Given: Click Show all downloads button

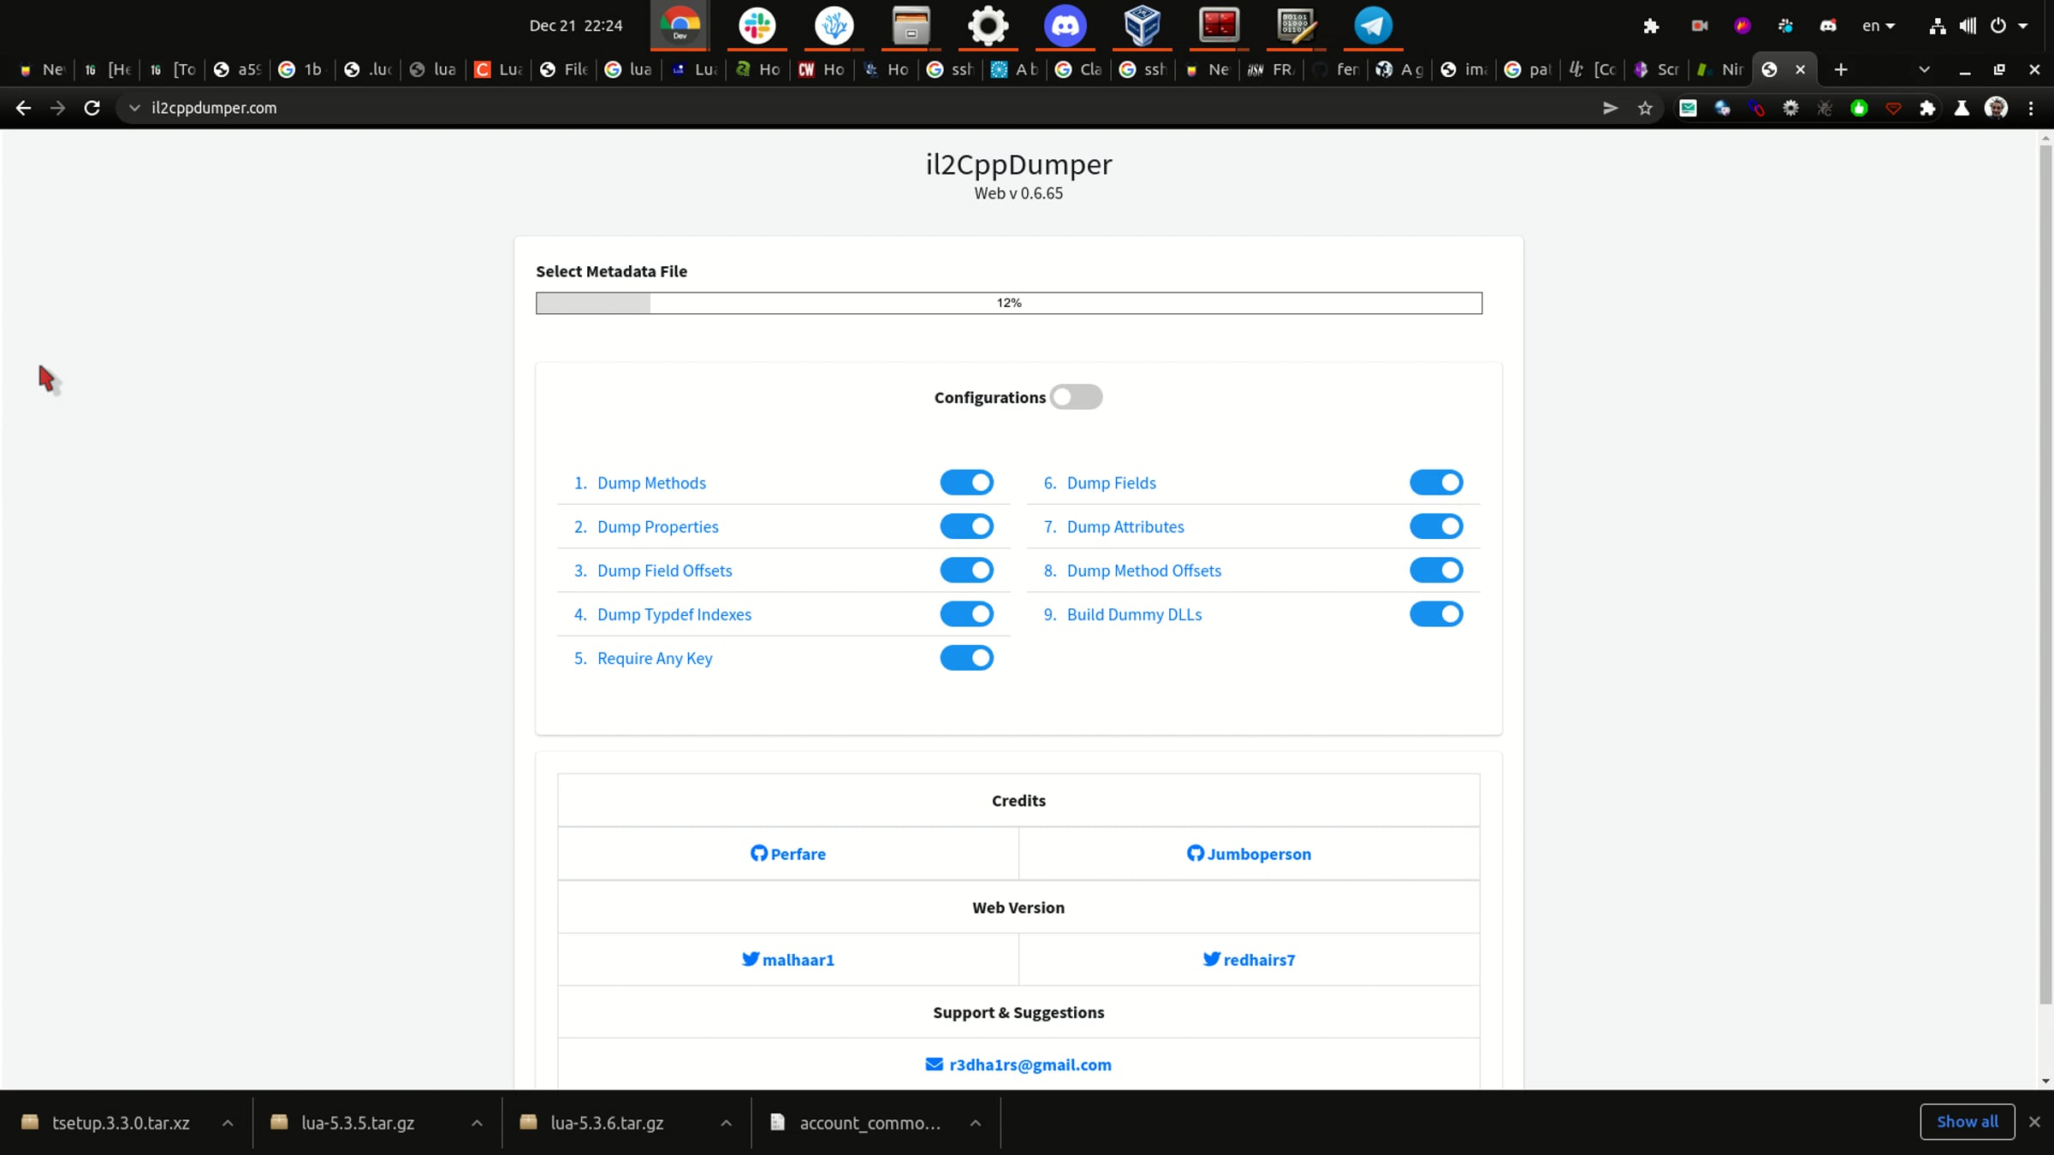Looking at the screenshot, I should [1968, 1122].
